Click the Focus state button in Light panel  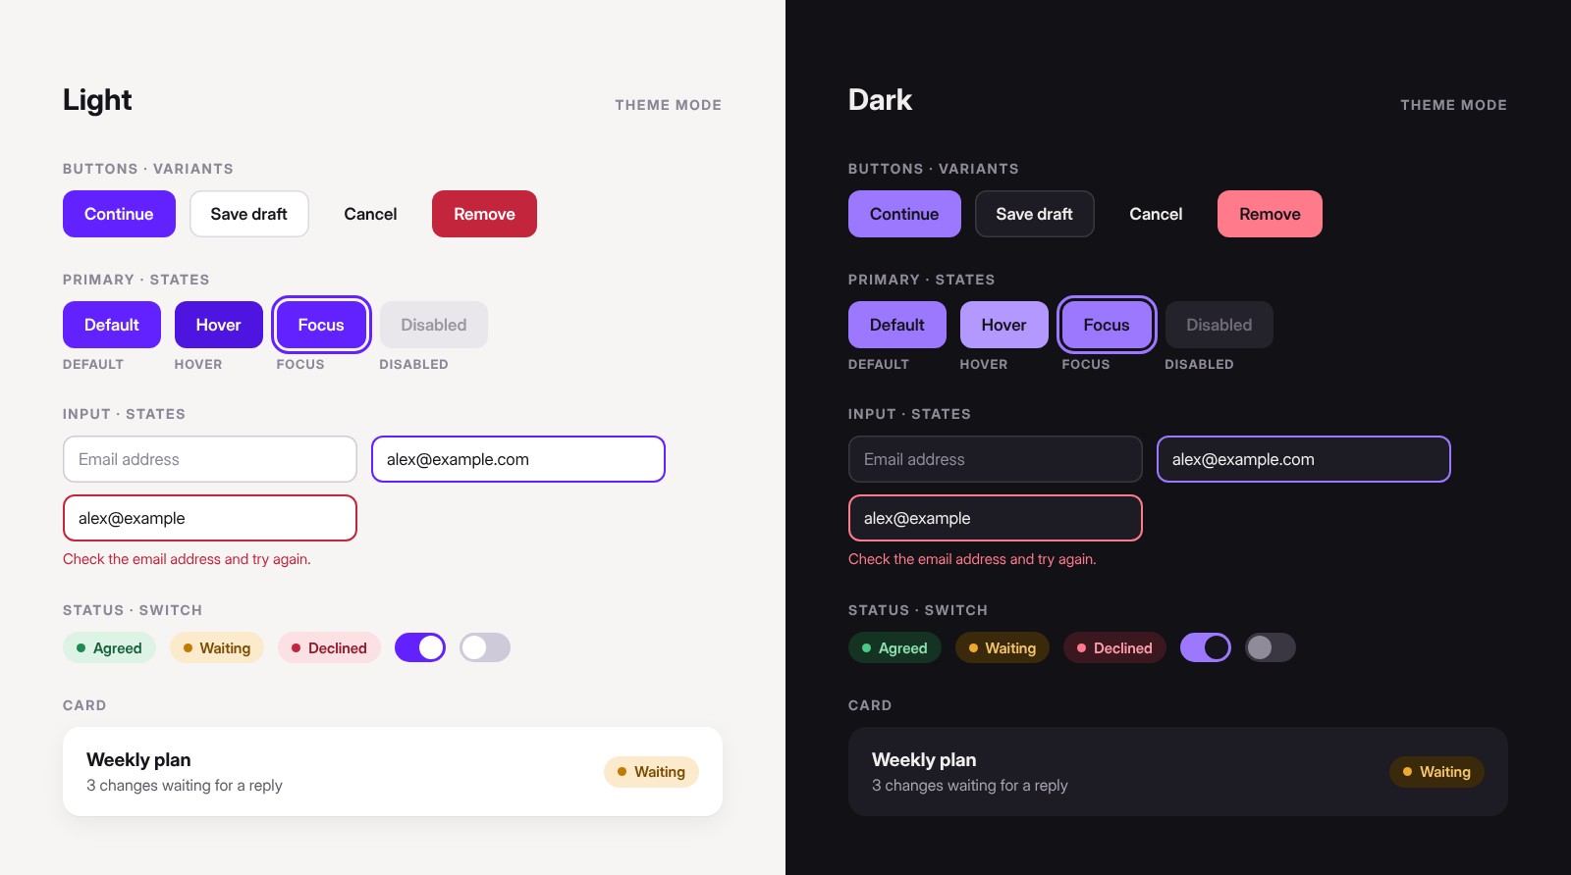[x=321, y=325]
